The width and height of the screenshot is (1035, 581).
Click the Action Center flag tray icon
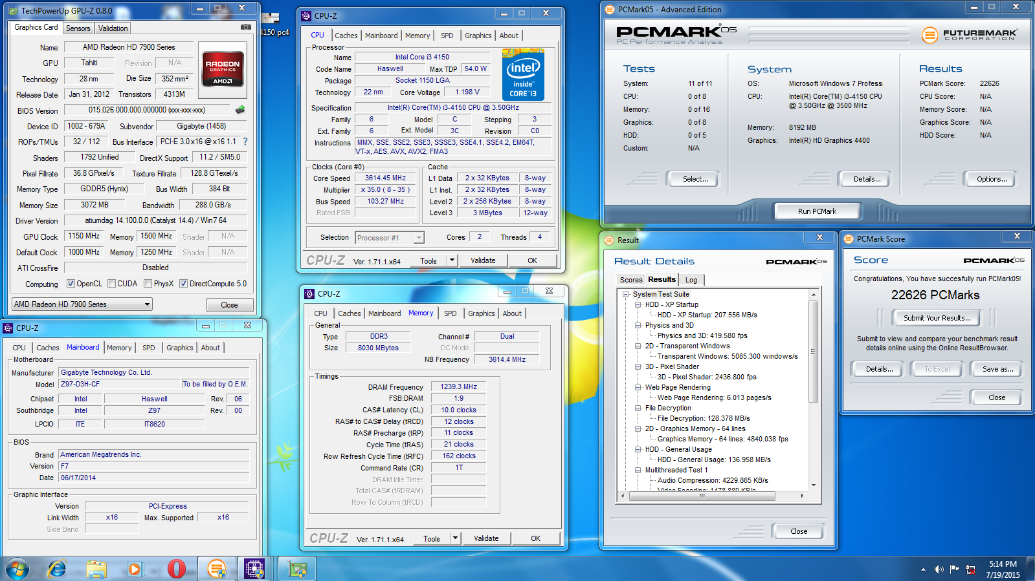(955, 569)
